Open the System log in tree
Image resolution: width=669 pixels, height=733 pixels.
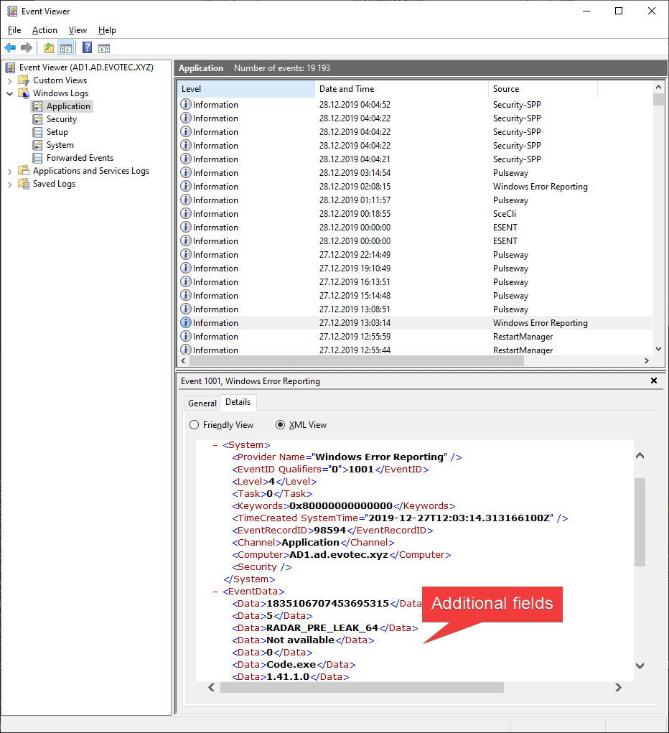[60, 145]
